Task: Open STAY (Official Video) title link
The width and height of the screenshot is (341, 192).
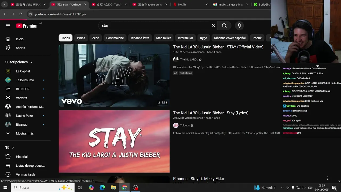Action: pos(218,47)
